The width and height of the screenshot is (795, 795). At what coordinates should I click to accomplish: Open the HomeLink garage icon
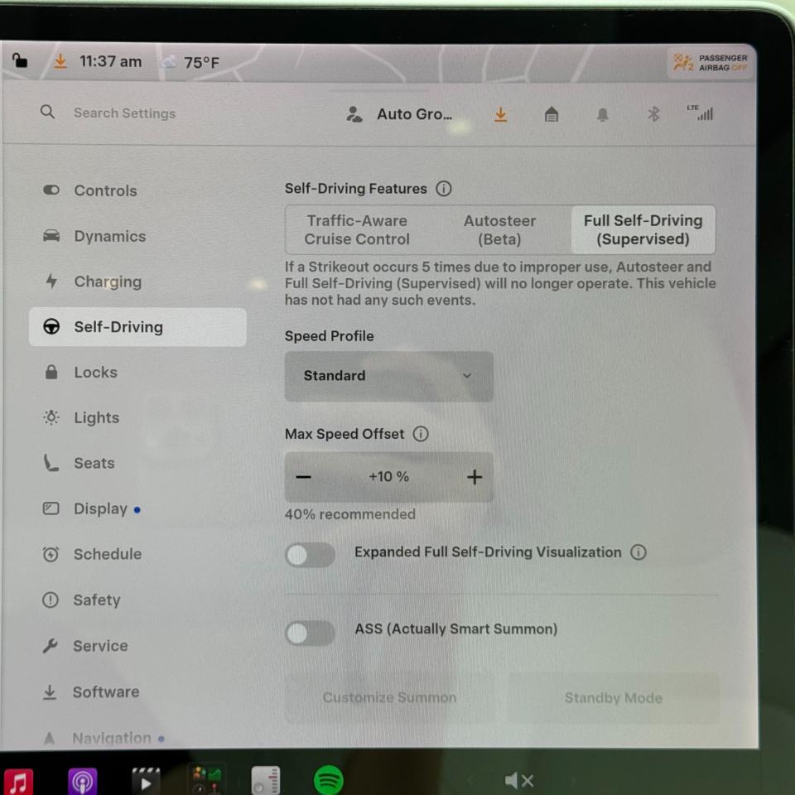point(552,114)
